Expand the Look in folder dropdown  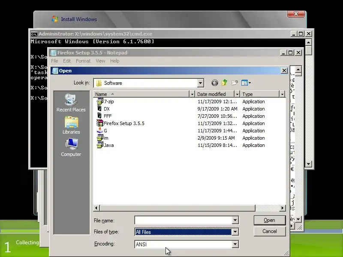pyautogui.click(x=200, y=83)
